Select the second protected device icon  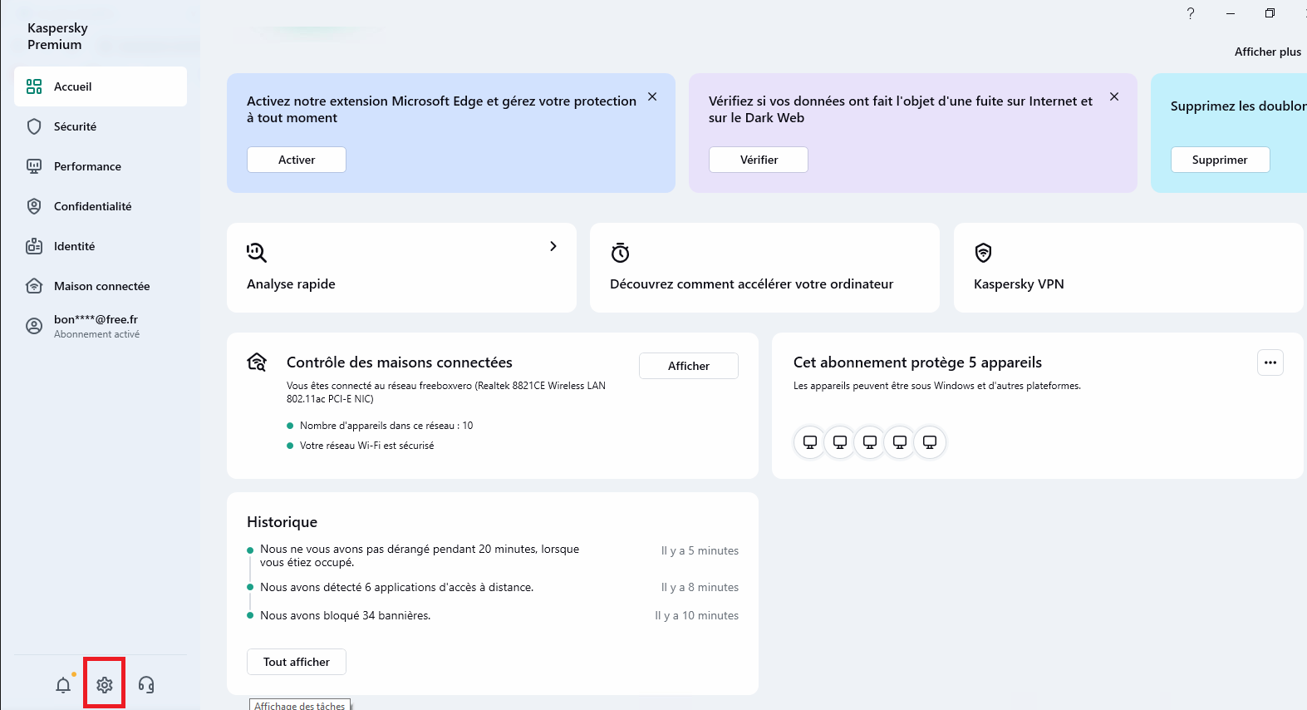pyautogui.click(x=840, y=442)
